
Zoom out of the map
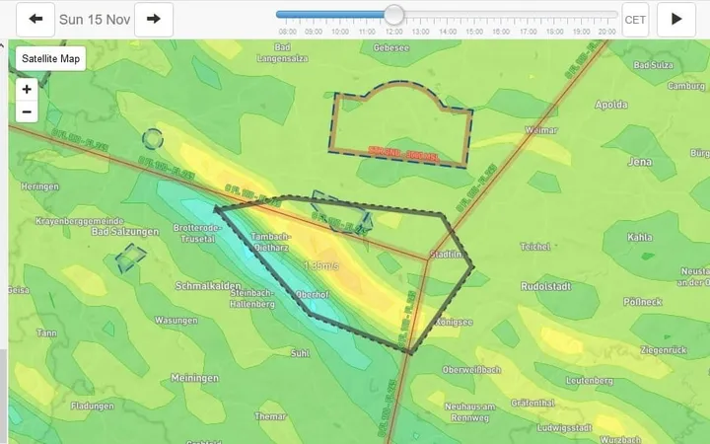coord(27,111)
